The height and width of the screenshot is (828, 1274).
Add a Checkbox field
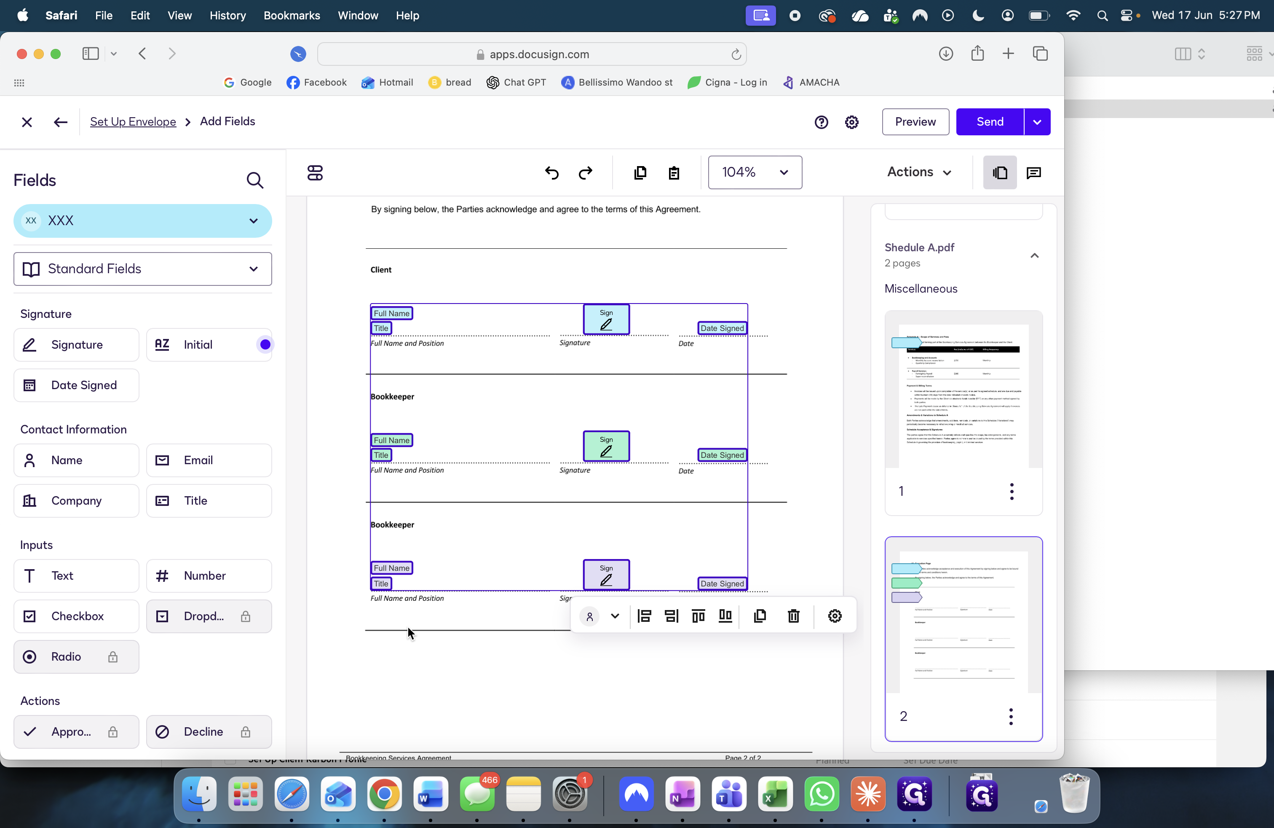click(77, 616)
